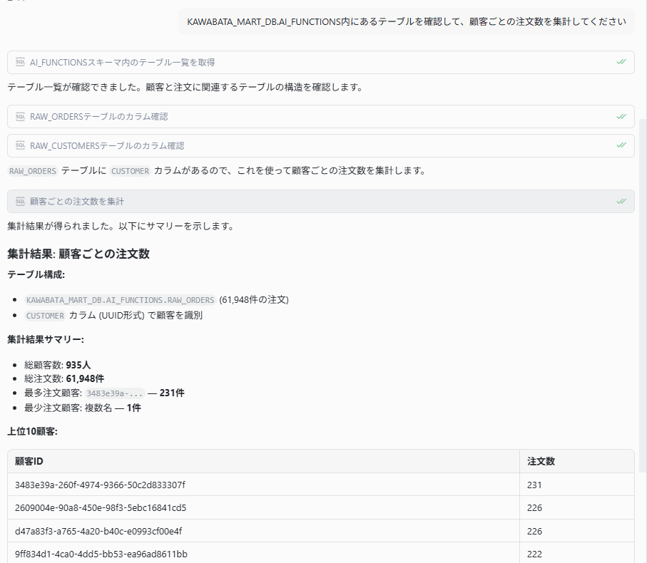
Task: Click 集計結果サマリー: label
Action: click(46, 340)
